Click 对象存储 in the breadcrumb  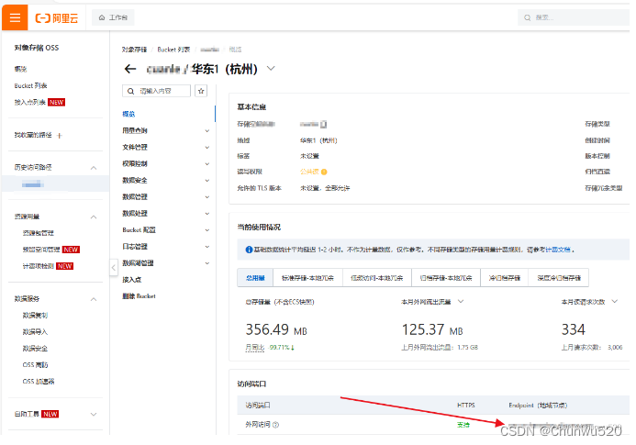134,50
